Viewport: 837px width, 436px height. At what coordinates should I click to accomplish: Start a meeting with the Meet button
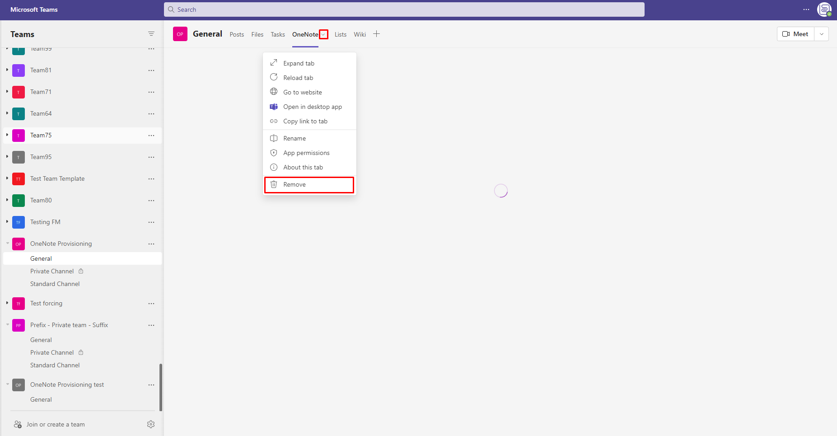(x=795, y=34)
